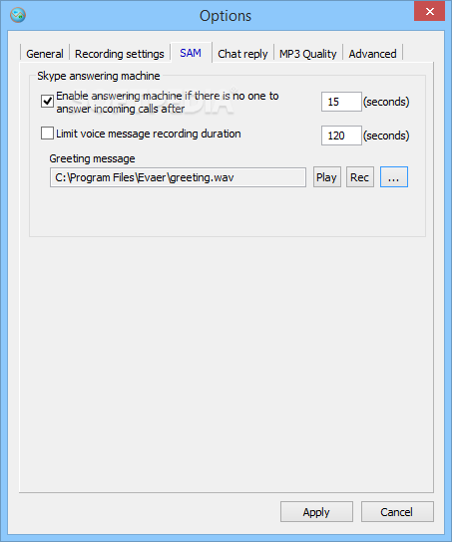The width and height of the screenshot is (452, 542).
Task: Open the Recording settings tab
Action: click(120, 54)
